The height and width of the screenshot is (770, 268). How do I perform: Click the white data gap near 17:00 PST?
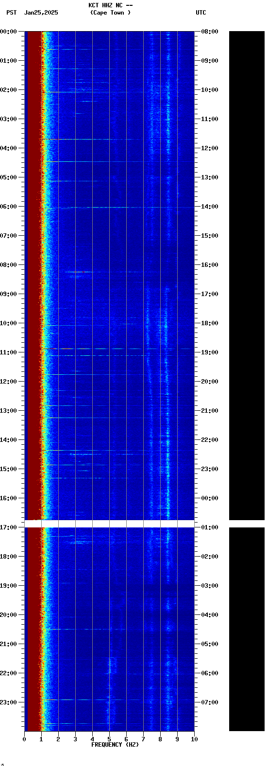[x=109, y=524]
